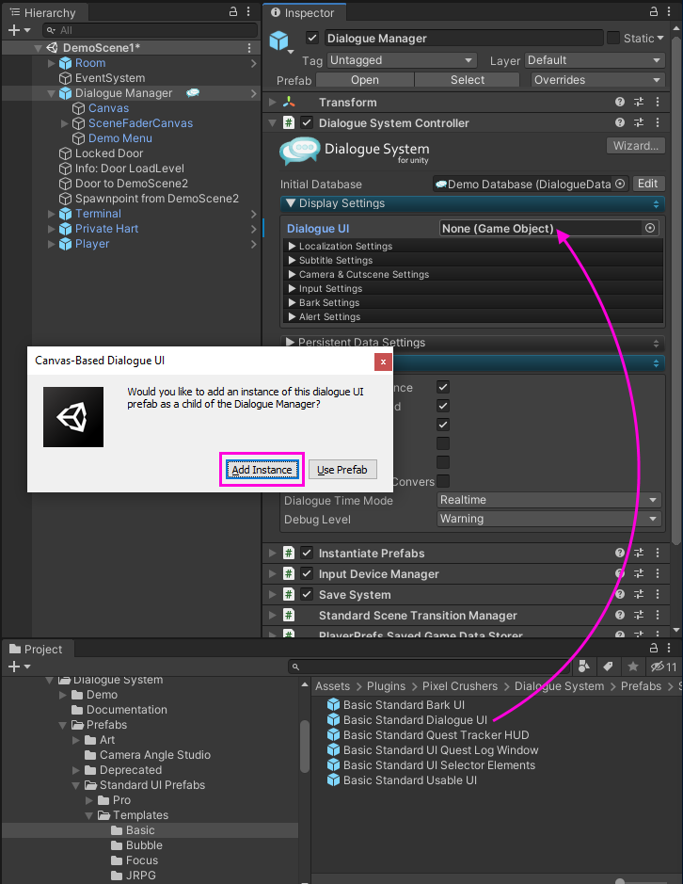The image size is (683, 884).
Task: Open the Layer dropdown set to Default
Action: pos(595,60)
